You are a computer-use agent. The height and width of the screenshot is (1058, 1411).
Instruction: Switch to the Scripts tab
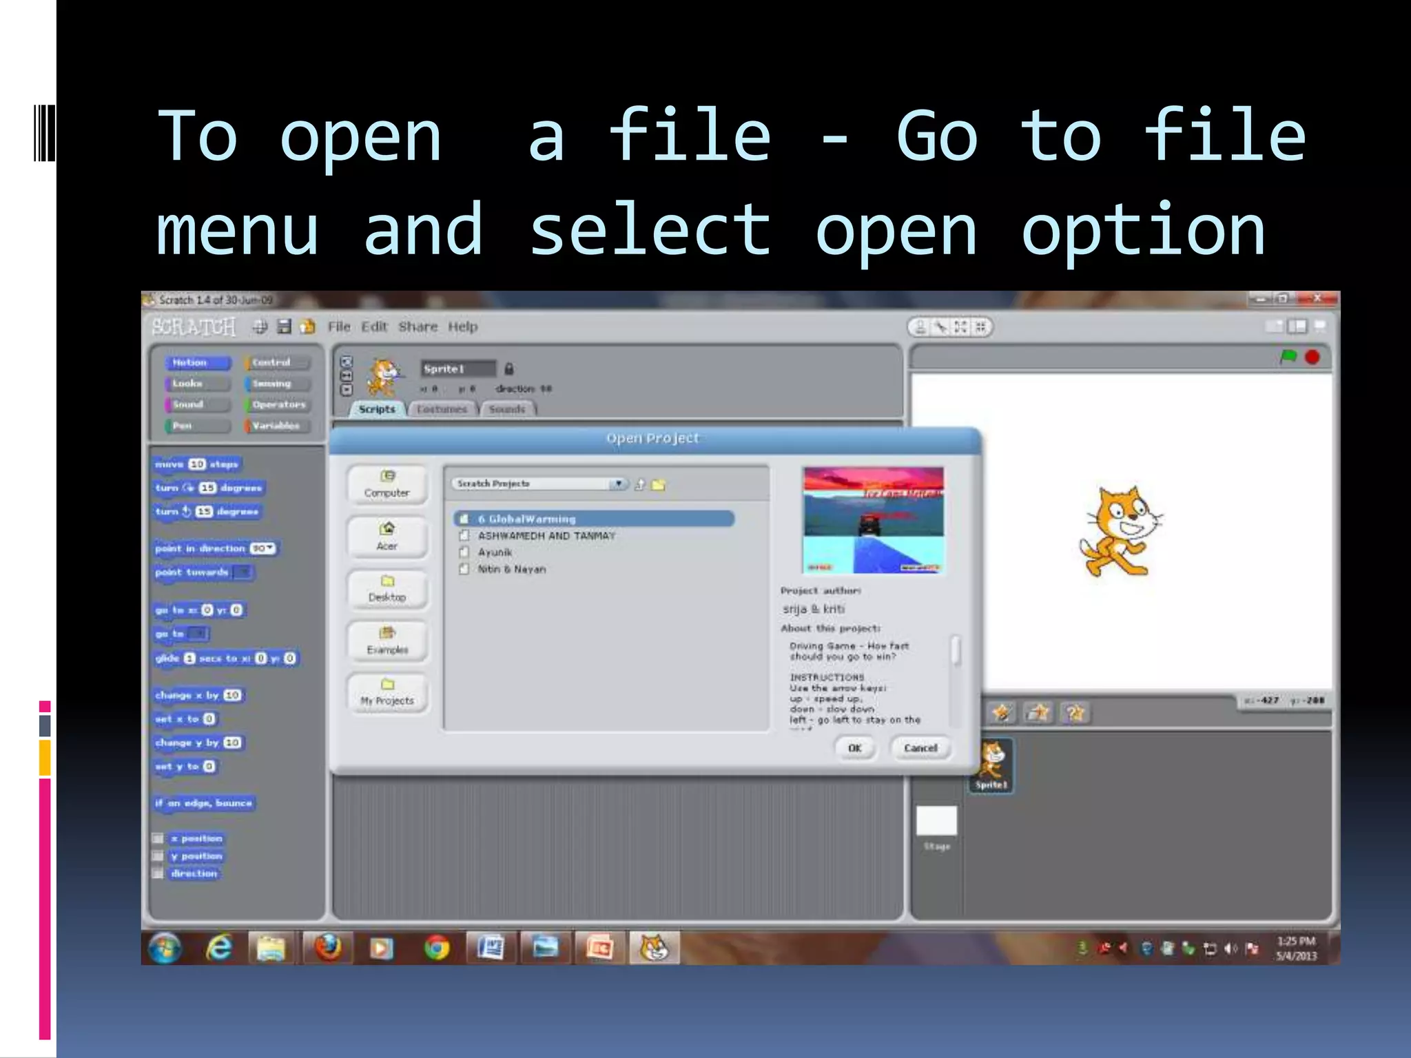377,409
